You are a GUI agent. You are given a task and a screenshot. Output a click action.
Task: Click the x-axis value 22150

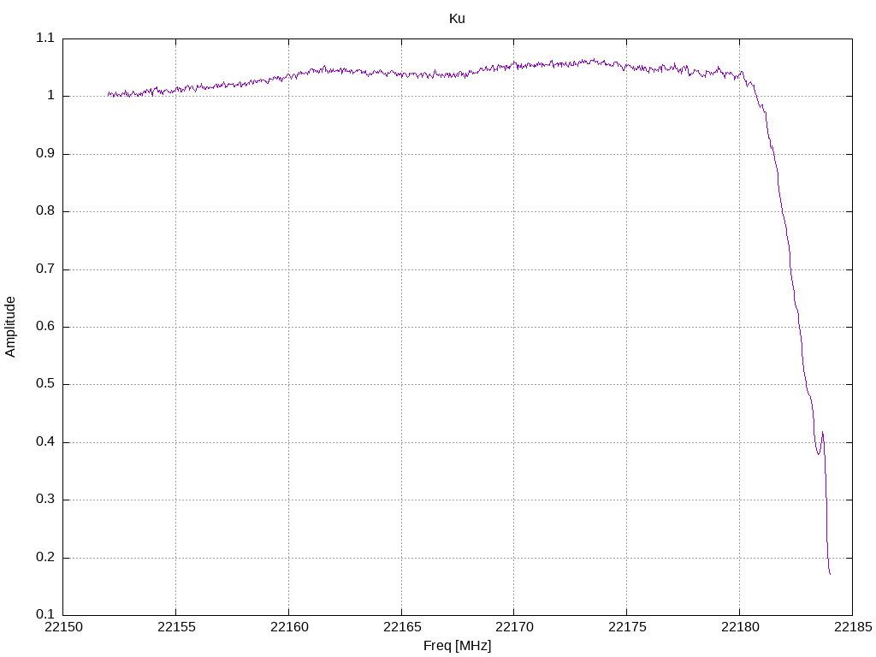[x=63, y=627]
